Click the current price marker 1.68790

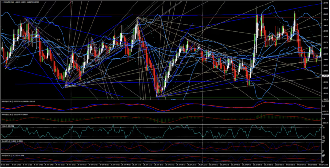pyautogui.click(x=325, y=75)
